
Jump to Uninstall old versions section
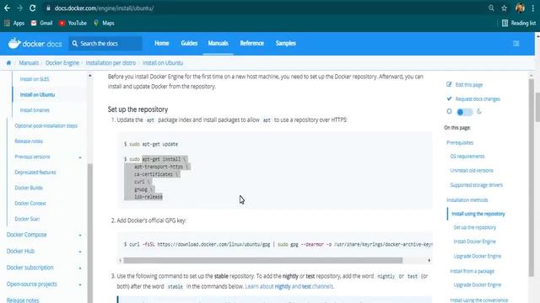472,170
